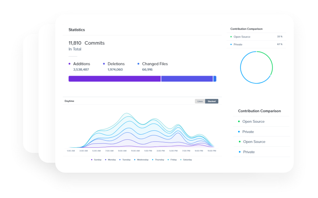This screenshot has height=198, width=318.
Task: Hide the Saturday series in the legend
Action: [186, 160]
